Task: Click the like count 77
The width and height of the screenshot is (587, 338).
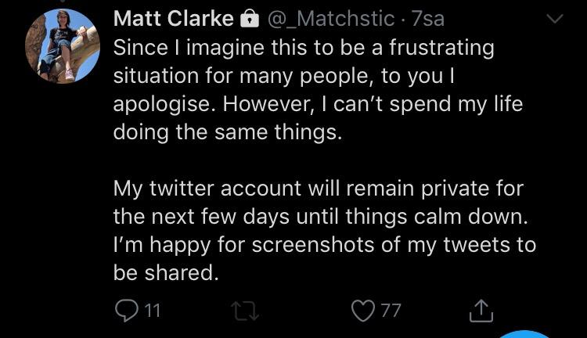Action: (x=391, y=311)
